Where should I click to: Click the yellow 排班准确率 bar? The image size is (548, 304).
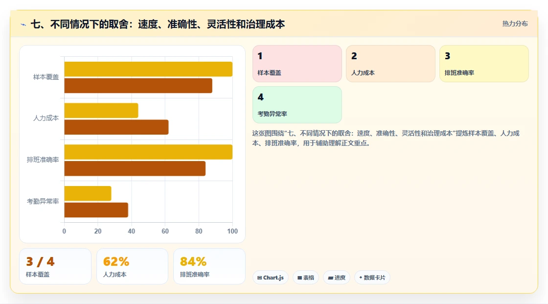[148, 152]
